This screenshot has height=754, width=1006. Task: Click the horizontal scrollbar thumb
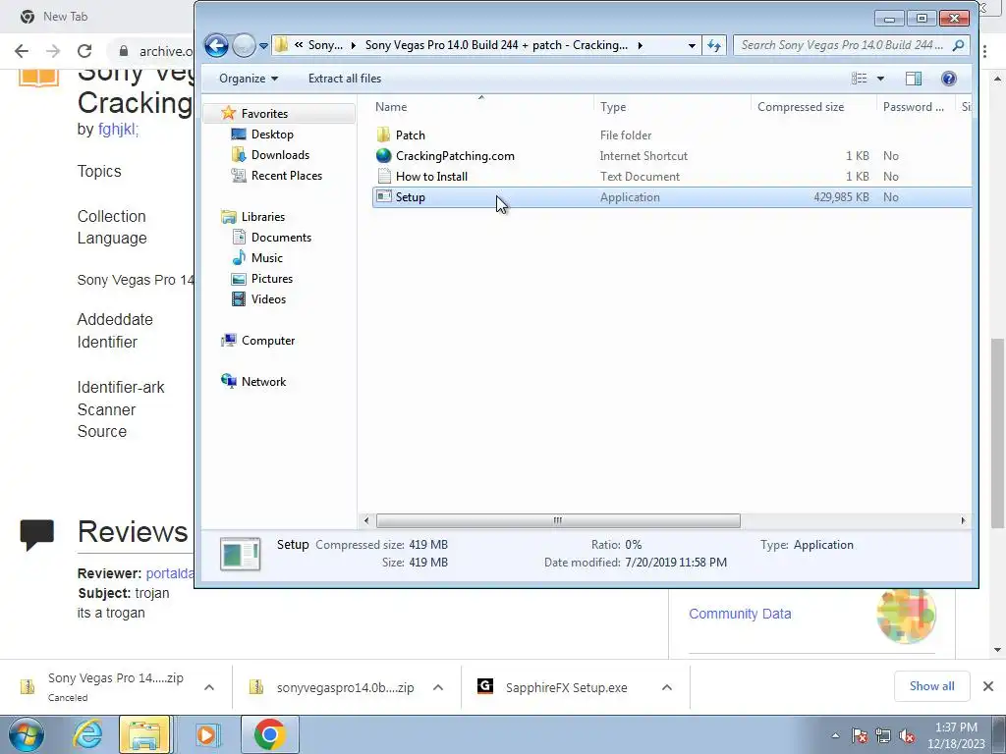558,520
